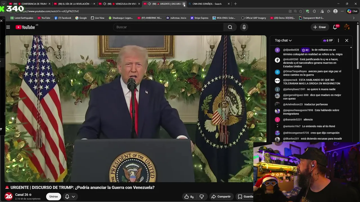Like the video with the thumbs-up button
This screenshot has height=202, width=360.
click(x=189, y=197)
